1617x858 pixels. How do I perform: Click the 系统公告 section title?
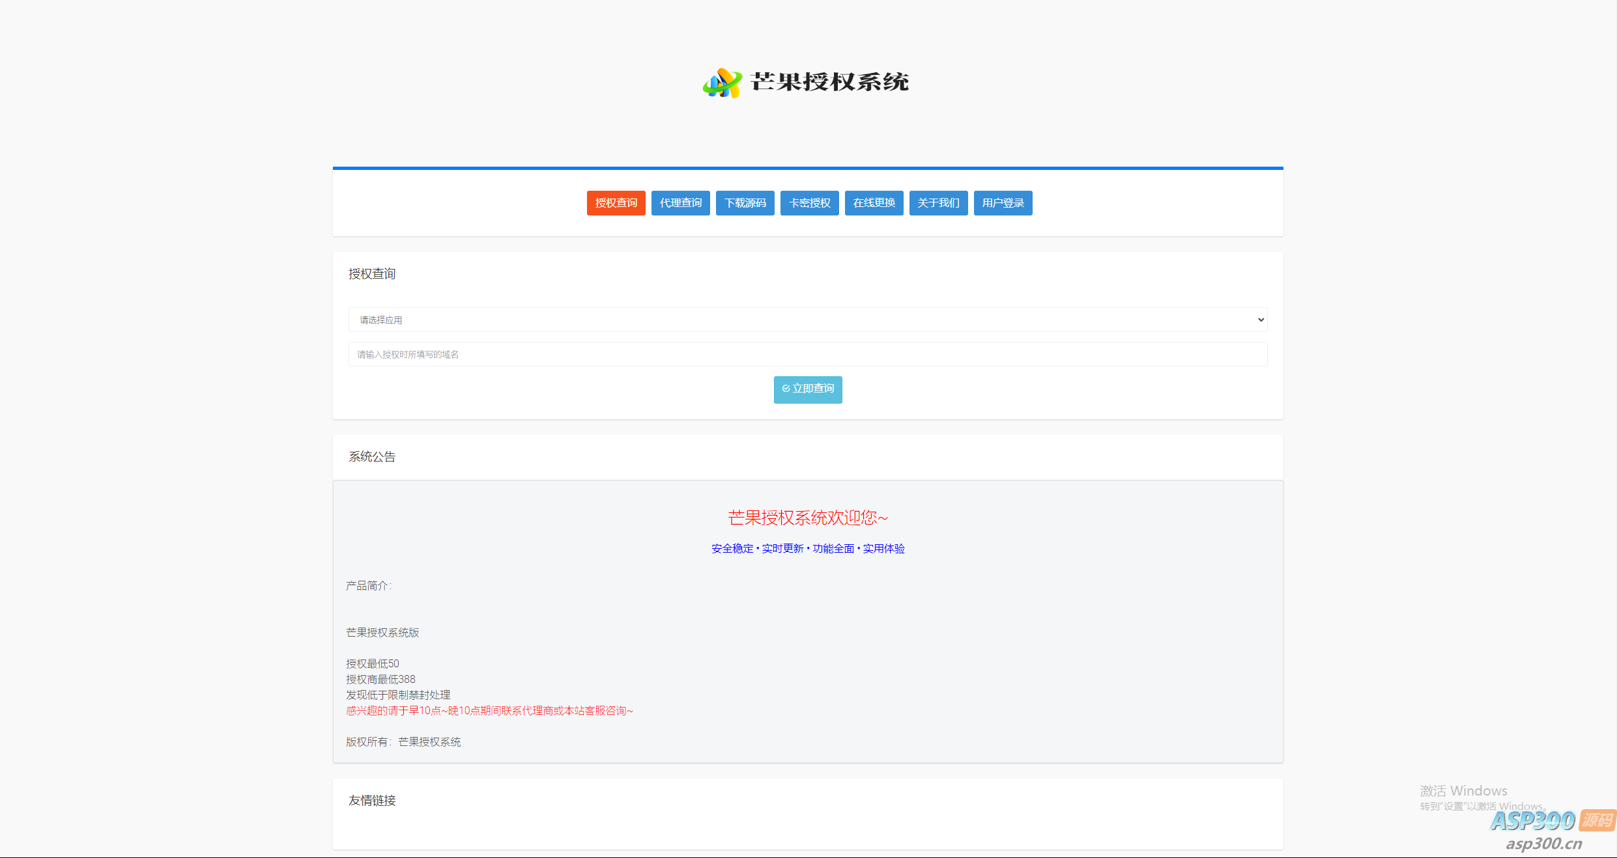[372, 456]
